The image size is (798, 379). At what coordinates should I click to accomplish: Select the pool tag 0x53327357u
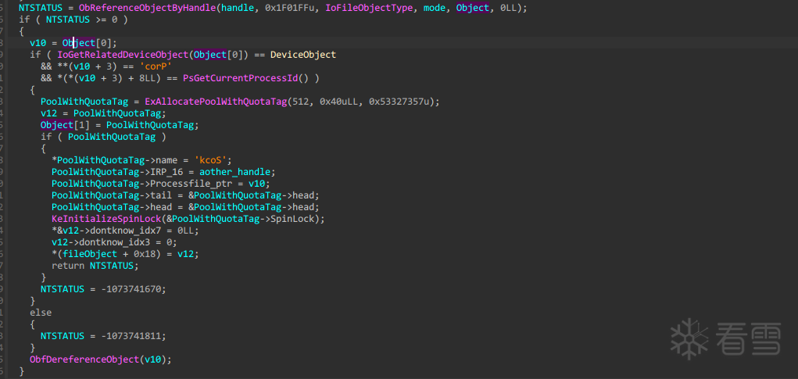click(x=399, y=102)
